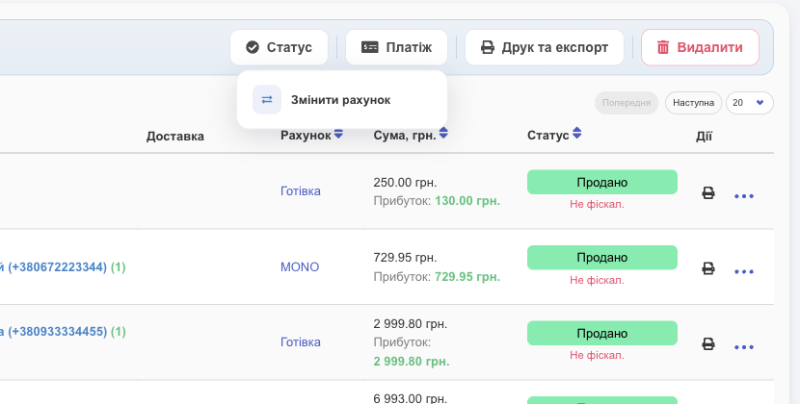Screen dimensions: 800x404
Task: Click the Доставка column header
Action: tap(175, 136)
